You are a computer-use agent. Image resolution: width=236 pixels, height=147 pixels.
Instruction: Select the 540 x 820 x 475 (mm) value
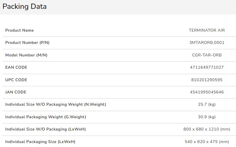pos(207,142)
